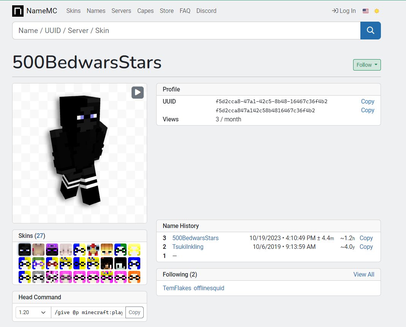The width and height of the screenshot is (406, 327).
Task: Open the FAQ page
Action: click(x=185, y=11)
